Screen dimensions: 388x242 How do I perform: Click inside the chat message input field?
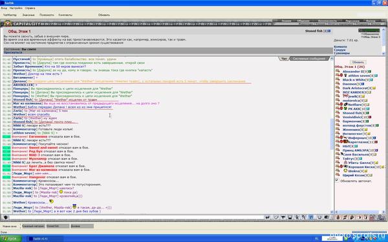[x=136, y=217]
